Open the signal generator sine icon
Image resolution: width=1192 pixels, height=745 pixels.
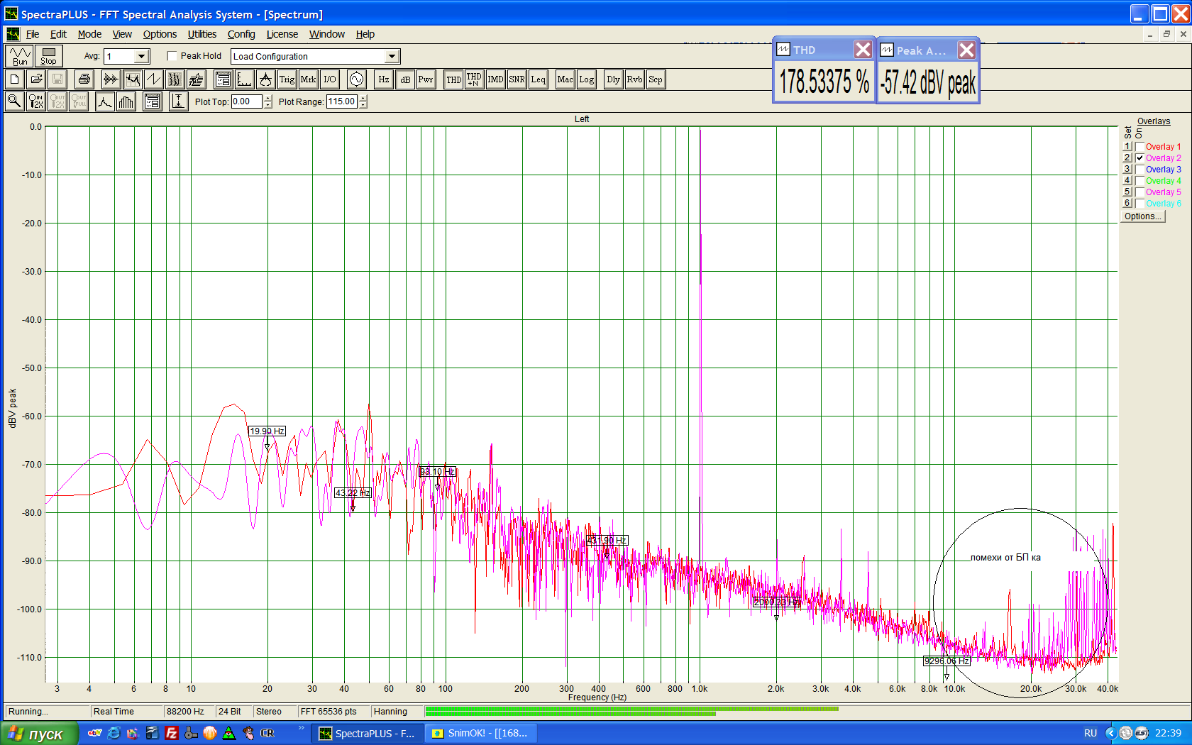tap(356, 79)
